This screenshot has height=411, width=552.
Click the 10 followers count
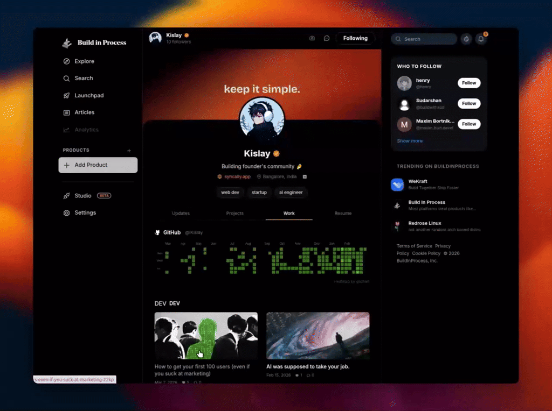pos(178,42)
